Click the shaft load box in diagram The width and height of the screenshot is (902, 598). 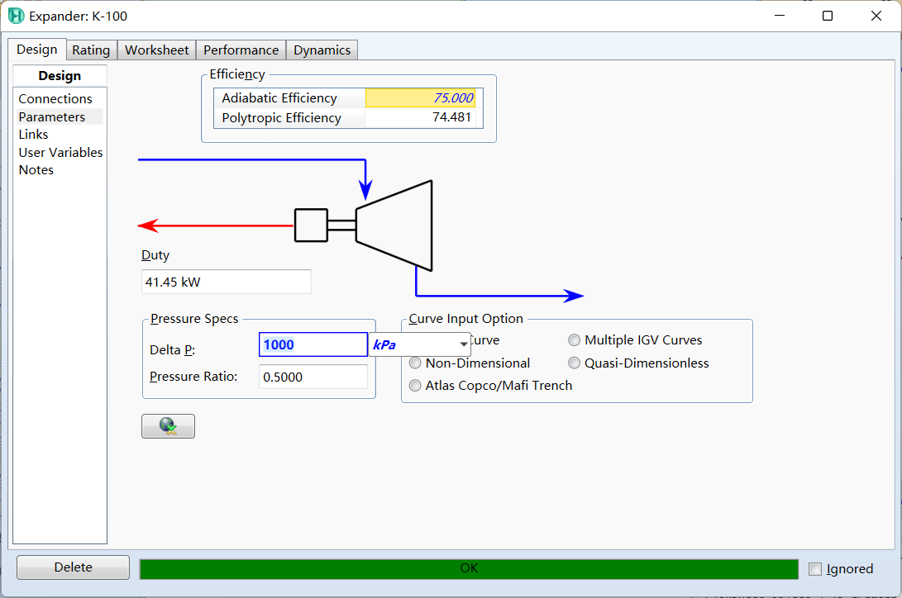coord(311,225)
